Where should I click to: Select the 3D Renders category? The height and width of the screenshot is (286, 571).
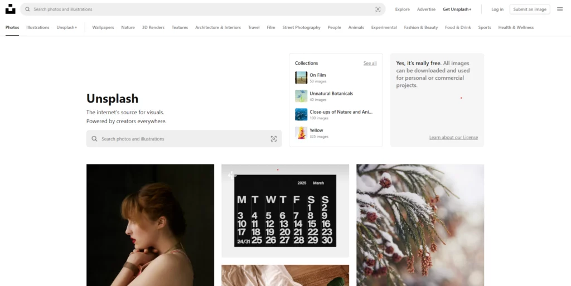pos(153,27)
